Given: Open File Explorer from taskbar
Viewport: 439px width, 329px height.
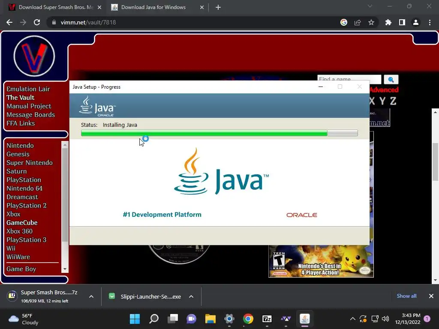Looking at the screenshot, I should coord(210,319).
